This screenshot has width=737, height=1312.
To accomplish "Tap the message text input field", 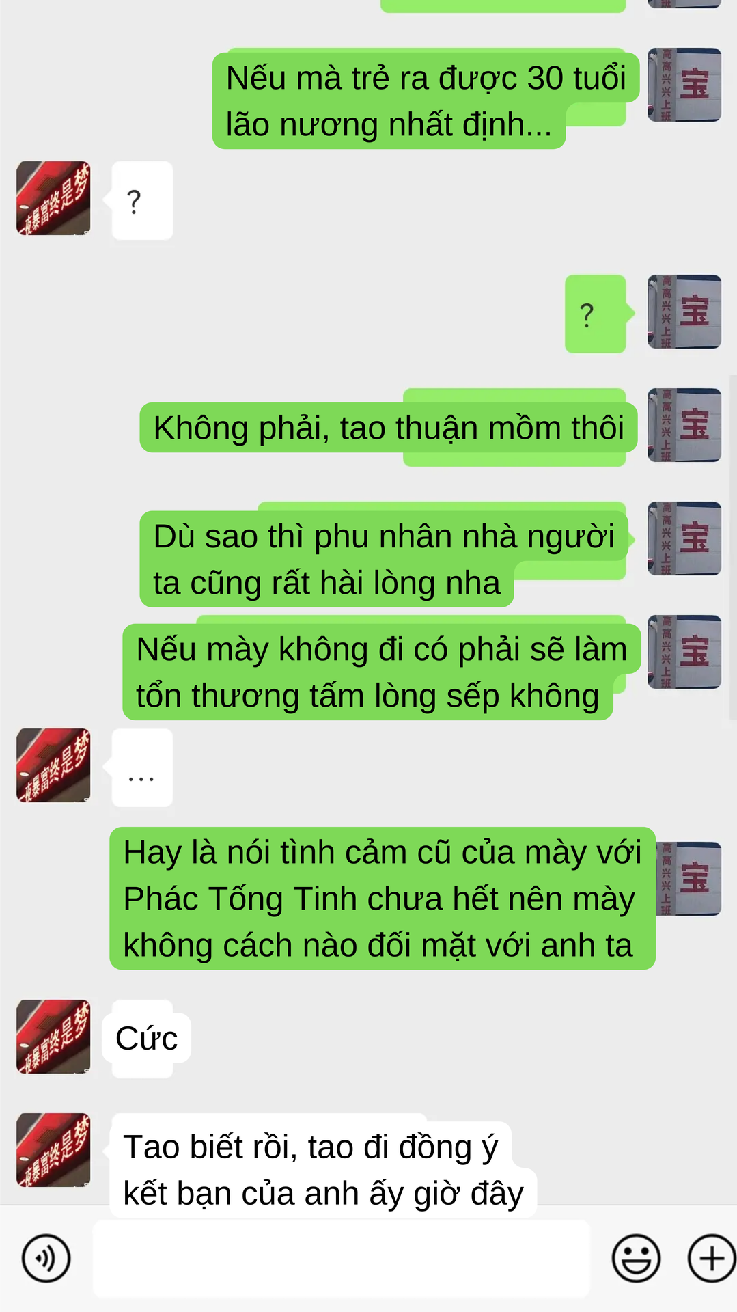I will pos(342,1258).
